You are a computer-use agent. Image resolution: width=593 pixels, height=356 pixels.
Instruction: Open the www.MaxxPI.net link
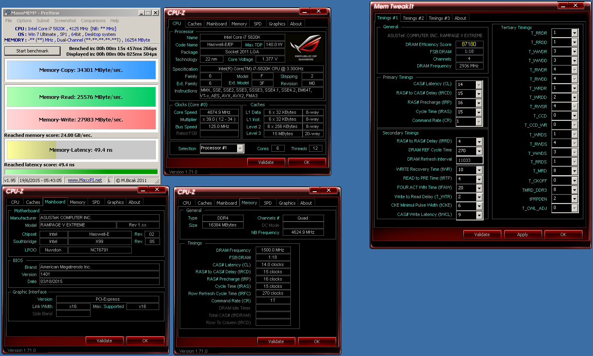pyautogui.click(x=85, y=180)
